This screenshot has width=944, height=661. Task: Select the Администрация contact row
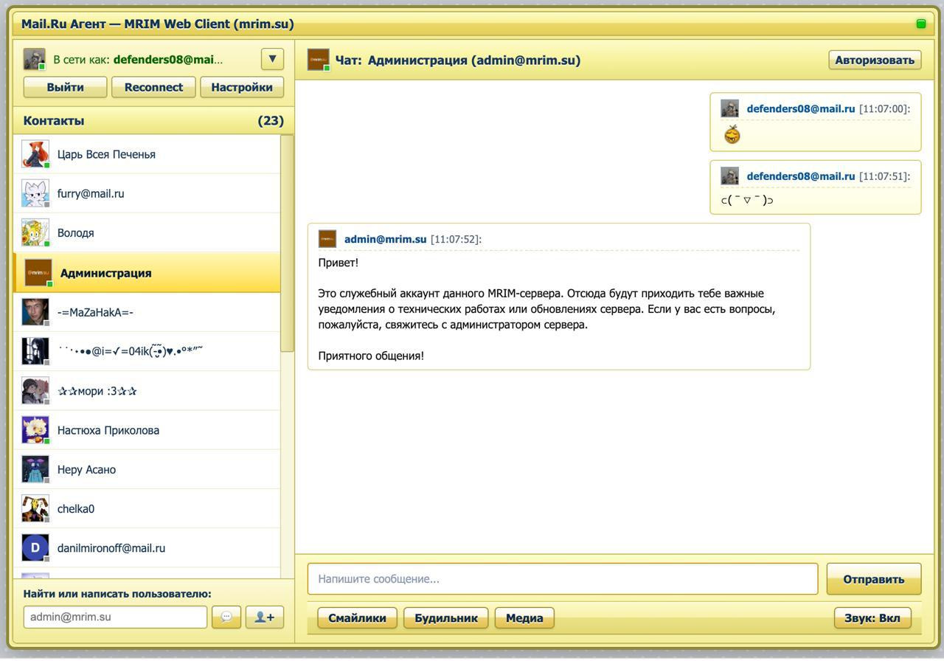(147, 272)
